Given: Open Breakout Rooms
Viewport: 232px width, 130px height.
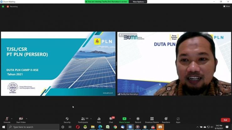Looking at the screenshot, I should [x=152, y=120].
